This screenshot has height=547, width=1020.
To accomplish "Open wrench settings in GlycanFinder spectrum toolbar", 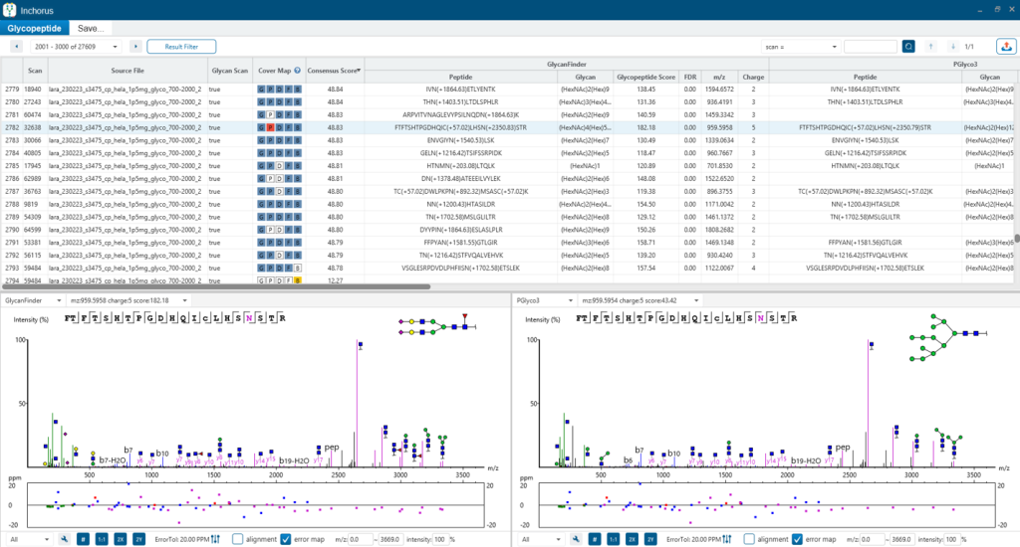I will pos(65,539).
